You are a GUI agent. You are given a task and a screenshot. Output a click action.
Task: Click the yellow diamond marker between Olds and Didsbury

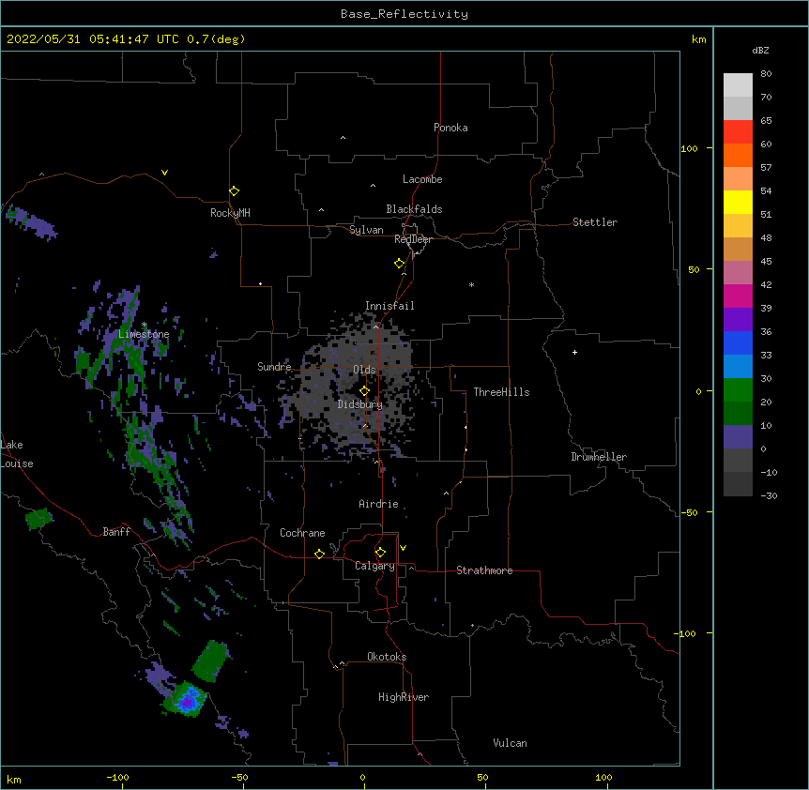click(x=364, y=391)
